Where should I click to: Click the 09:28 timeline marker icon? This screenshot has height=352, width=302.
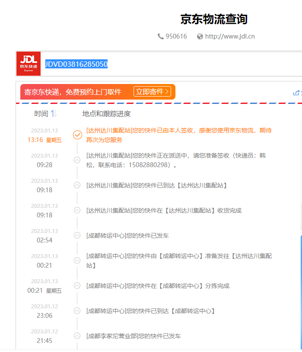[77, 160]
